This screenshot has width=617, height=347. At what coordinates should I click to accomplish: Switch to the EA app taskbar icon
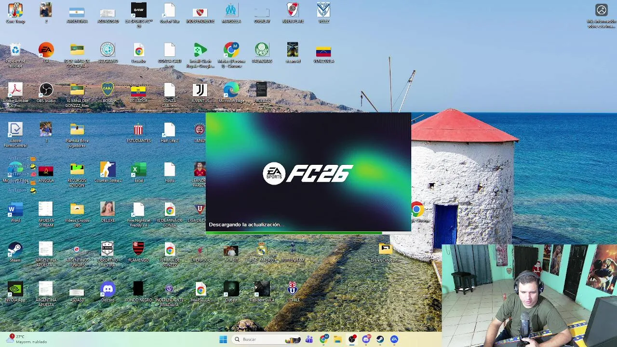(394, 339)
